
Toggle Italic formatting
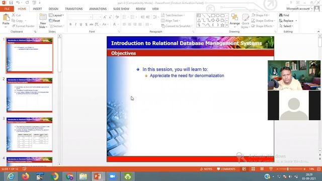(x=75, y=25)
